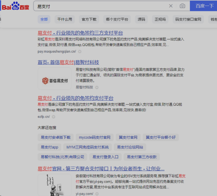Select the 码支付接口官网 suggestion tab
The height and width of the screenshot is (196, 217).
coord(188,19)
